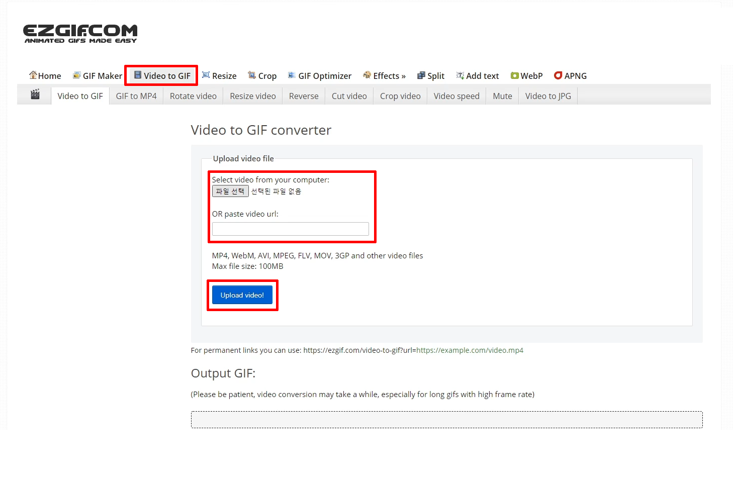The height and width of the screenshot is (484, 733).
Task: Switch to the Reverse tab
Action: 304,96
